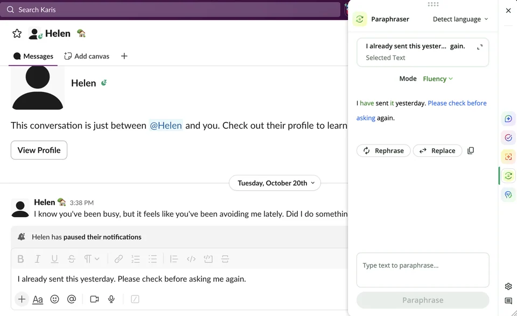Click Helen's message avatar thumbnail
The image size is (517, 316).
point(20,209)
